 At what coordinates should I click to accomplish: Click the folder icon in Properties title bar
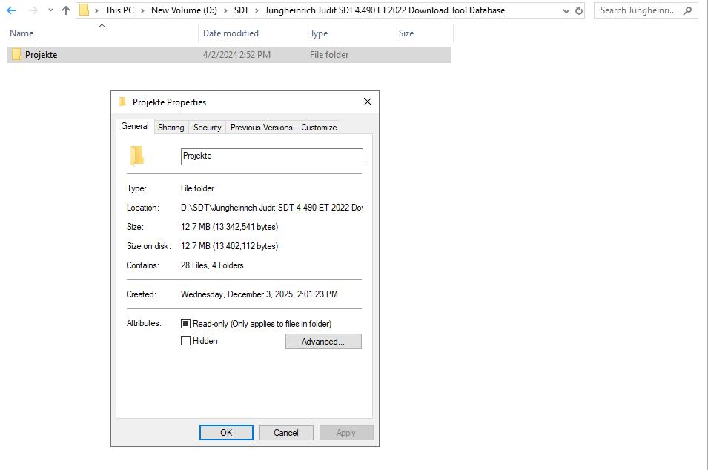(122, 102)
